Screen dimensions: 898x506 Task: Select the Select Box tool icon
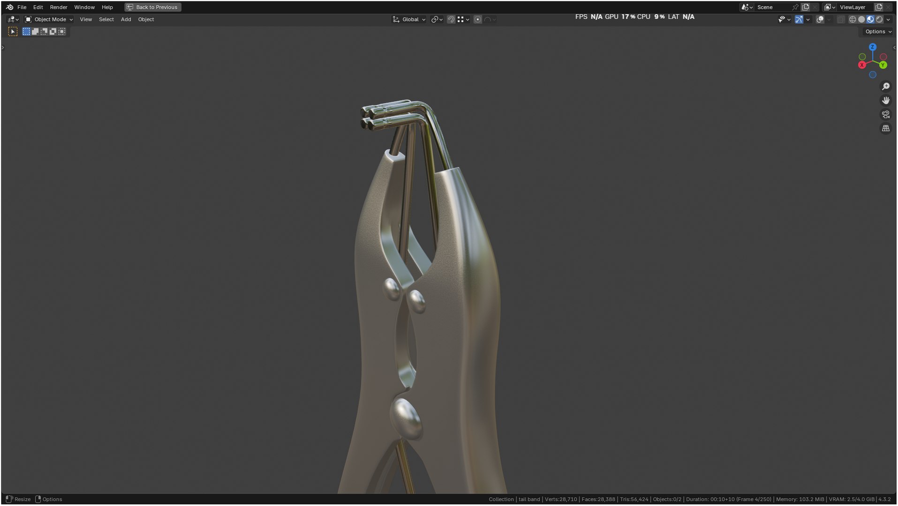tap(13, 31)
